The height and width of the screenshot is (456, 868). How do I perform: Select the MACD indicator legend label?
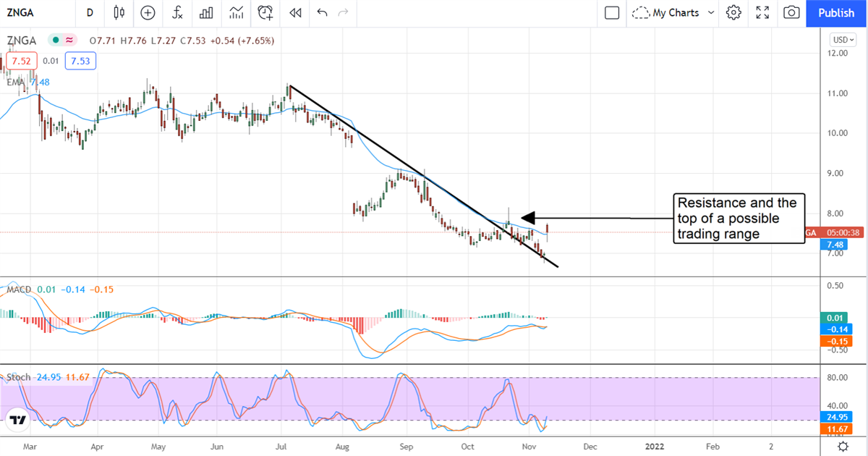19,290
